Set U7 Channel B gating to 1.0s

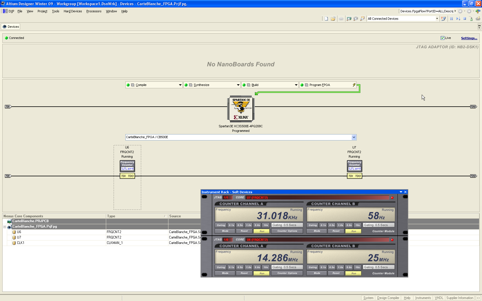[340, 225]
